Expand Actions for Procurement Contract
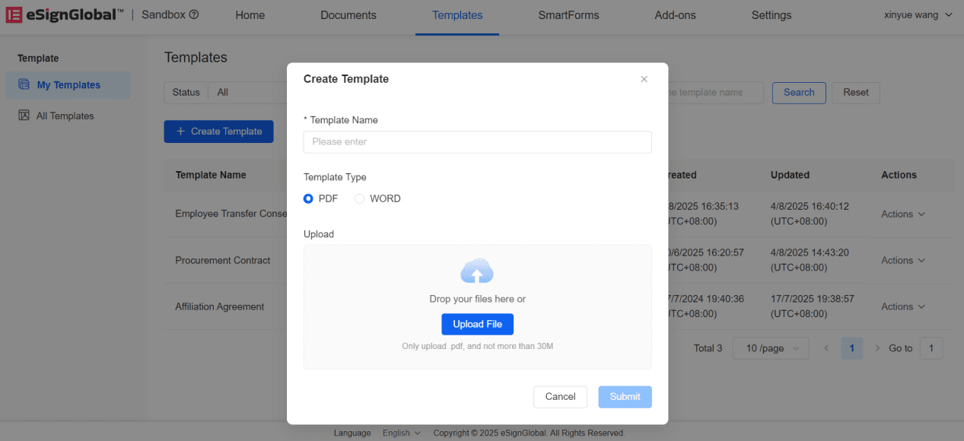 [902, 260]
